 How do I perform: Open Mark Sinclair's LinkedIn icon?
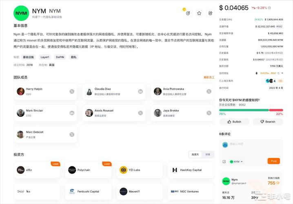(72, 113)
